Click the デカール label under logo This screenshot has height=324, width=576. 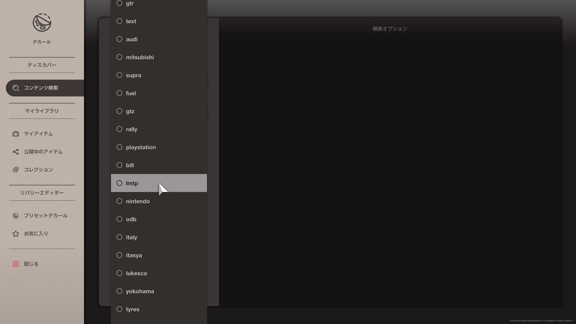[42, 42]
